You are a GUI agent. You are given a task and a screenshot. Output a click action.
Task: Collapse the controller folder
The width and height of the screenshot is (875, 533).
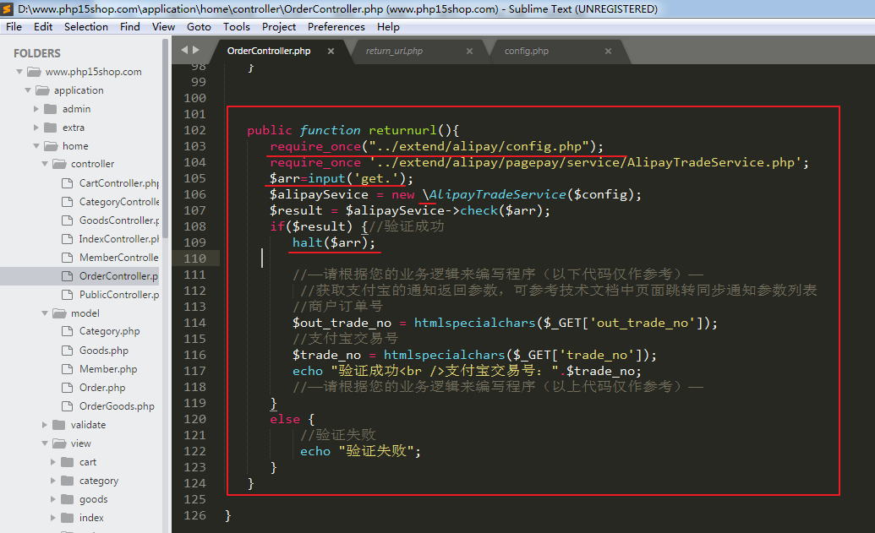pos(45,165)
